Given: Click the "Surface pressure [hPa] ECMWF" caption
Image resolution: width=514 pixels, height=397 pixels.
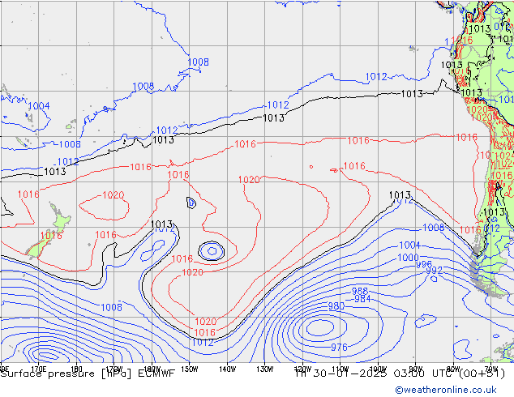Looking at the screenshot, I should click(x=88, y=374).
